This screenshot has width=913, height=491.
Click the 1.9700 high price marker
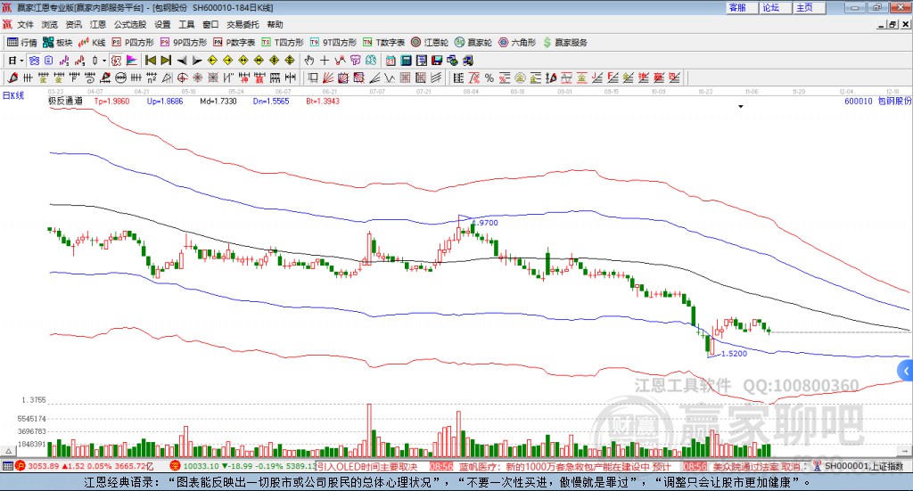tap(483, 222)
